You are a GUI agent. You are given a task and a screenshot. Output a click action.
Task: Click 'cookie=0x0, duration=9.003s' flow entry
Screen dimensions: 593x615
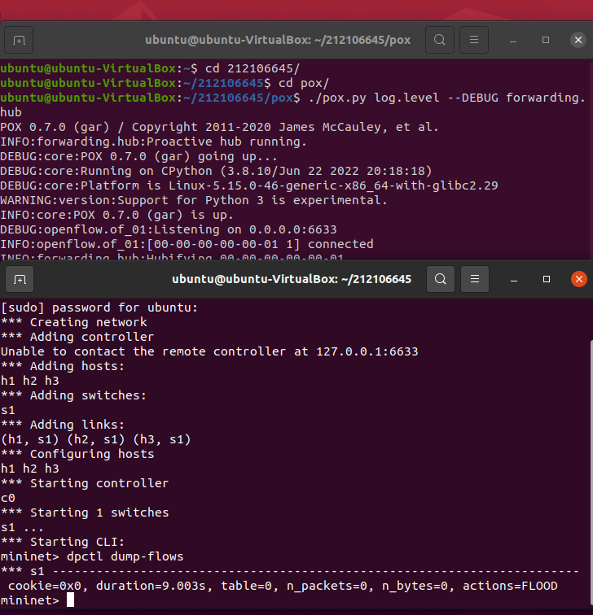(x=283, y=586)
